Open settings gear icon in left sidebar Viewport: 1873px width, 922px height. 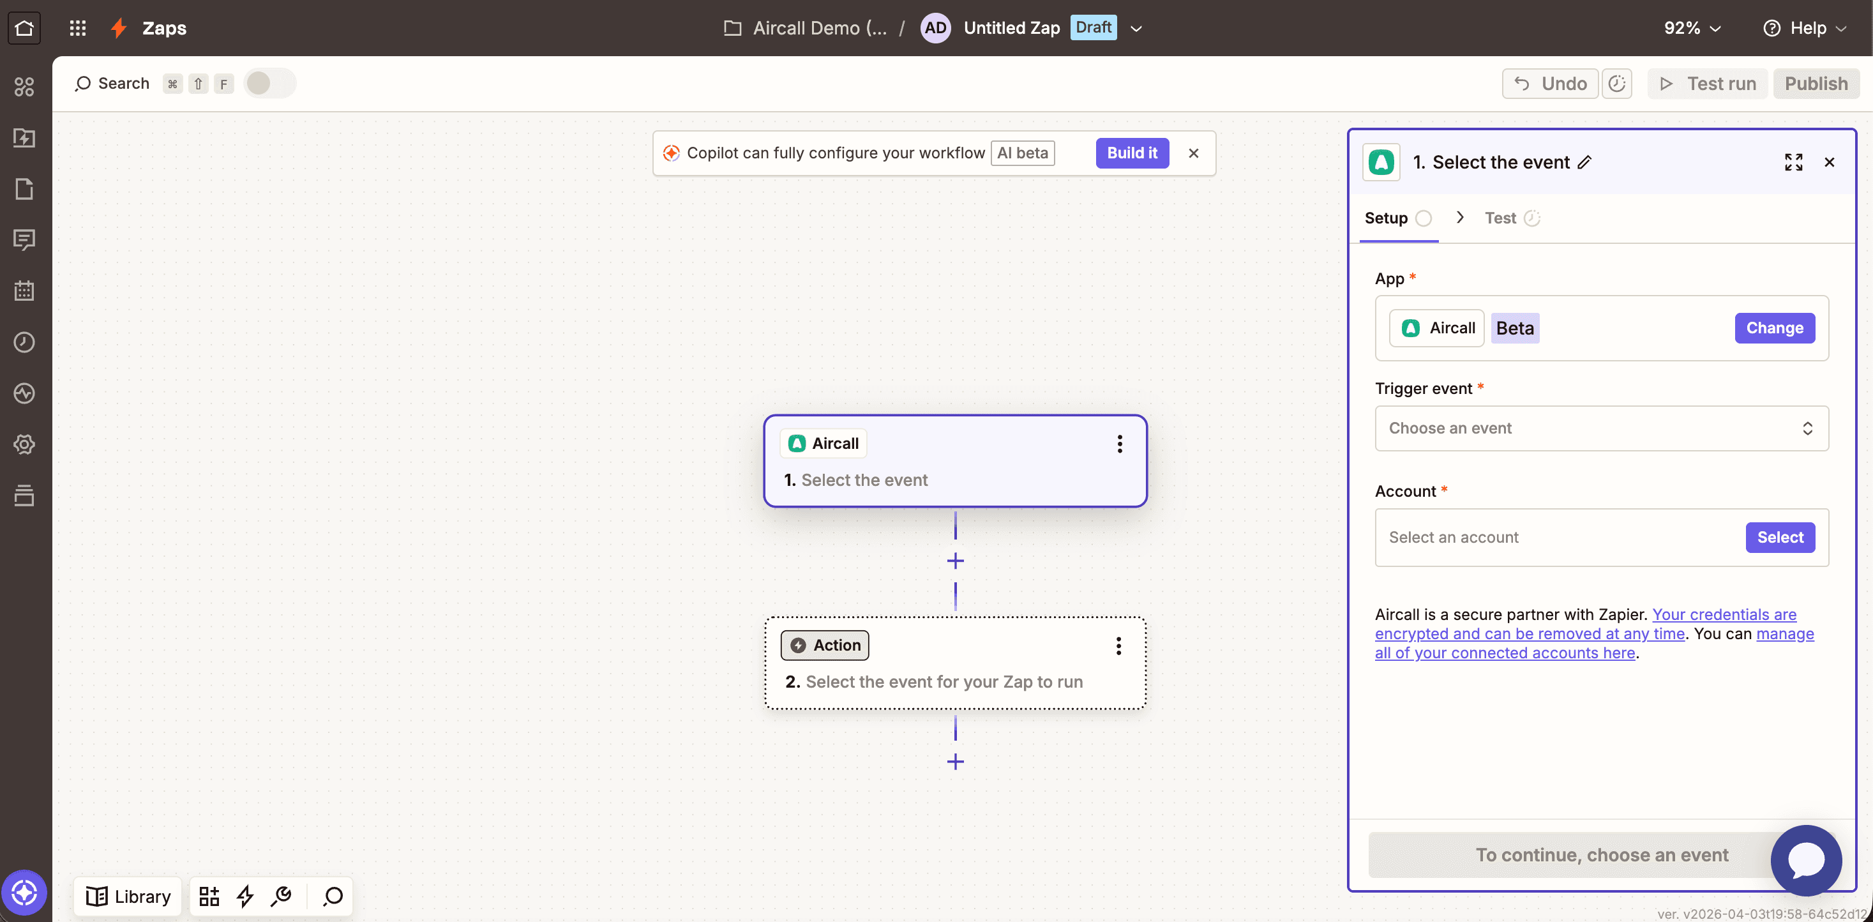point(24,444)
